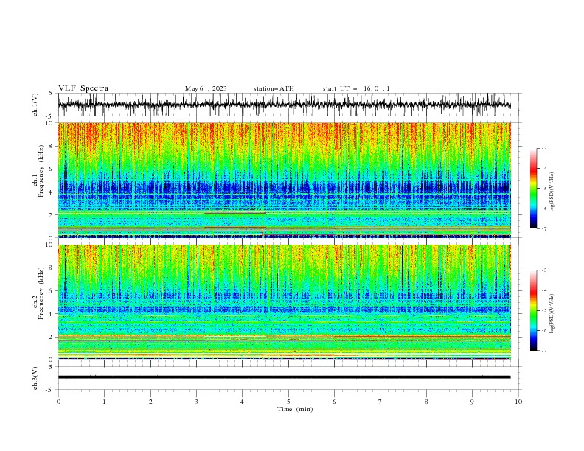Click the "-5" tick on ch.1(V) axis
This screenshot has height=451, width=584.
49,116
